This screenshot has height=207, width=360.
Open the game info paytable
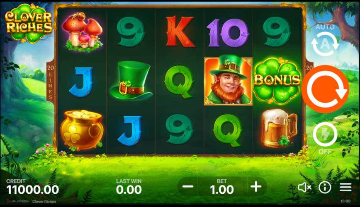pos(325,188)
